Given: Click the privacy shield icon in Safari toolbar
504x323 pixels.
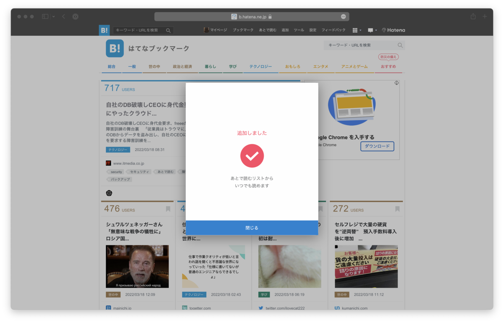Looking at the screenshot, I should 76,16.
